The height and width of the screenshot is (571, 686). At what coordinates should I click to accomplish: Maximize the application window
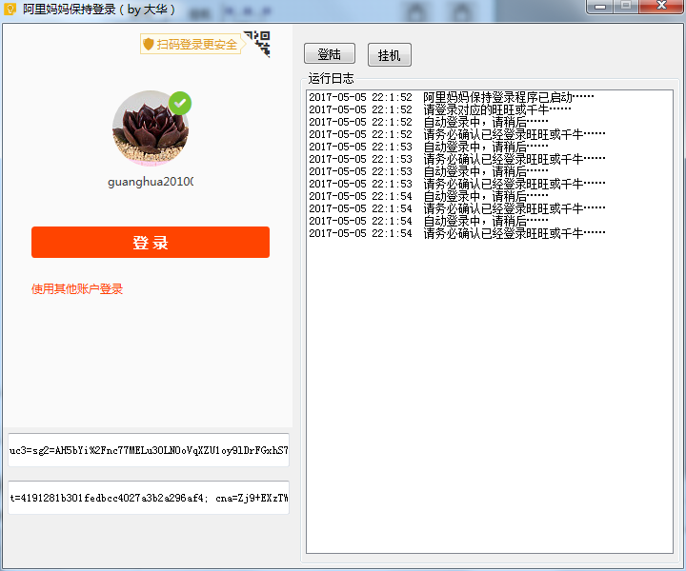pyautogui.click(x=626, y=7)
